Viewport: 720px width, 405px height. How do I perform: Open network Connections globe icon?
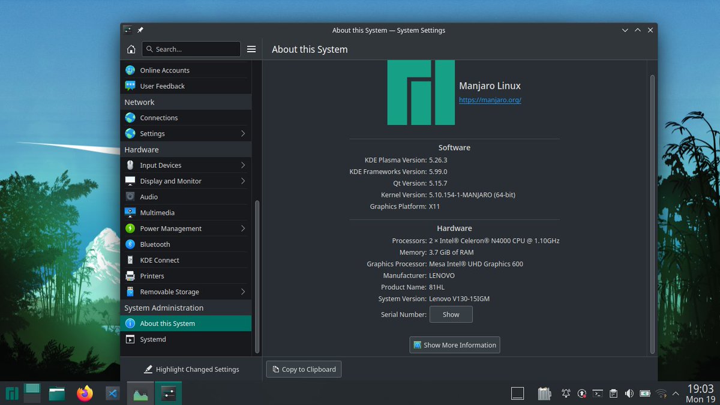pyautogui.click(x=130, y=118)
